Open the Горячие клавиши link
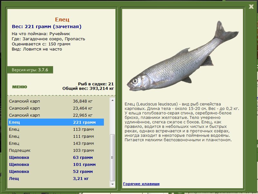The height and width of the screenshot is (194, 258). (141, 184)
